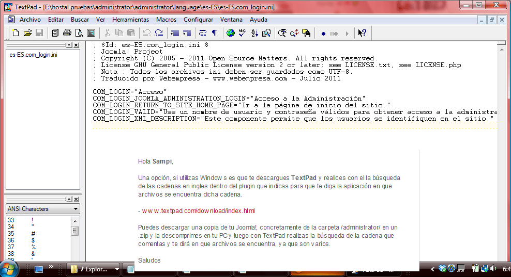Open the Macros menu
The height and width of the screenshot is (277, 511).
coord(166,20)
